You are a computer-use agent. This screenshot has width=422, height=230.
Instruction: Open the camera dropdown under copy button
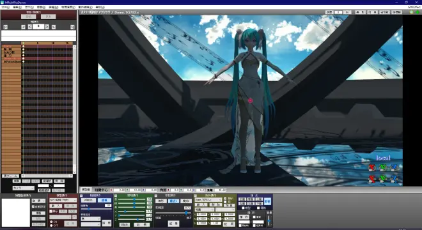24,188
